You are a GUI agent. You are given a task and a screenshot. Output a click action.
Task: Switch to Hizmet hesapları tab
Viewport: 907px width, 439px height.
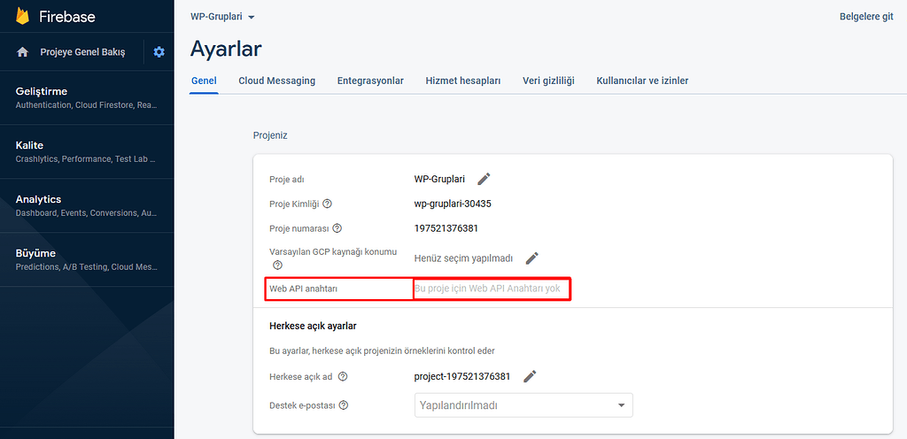pos(463,81)
